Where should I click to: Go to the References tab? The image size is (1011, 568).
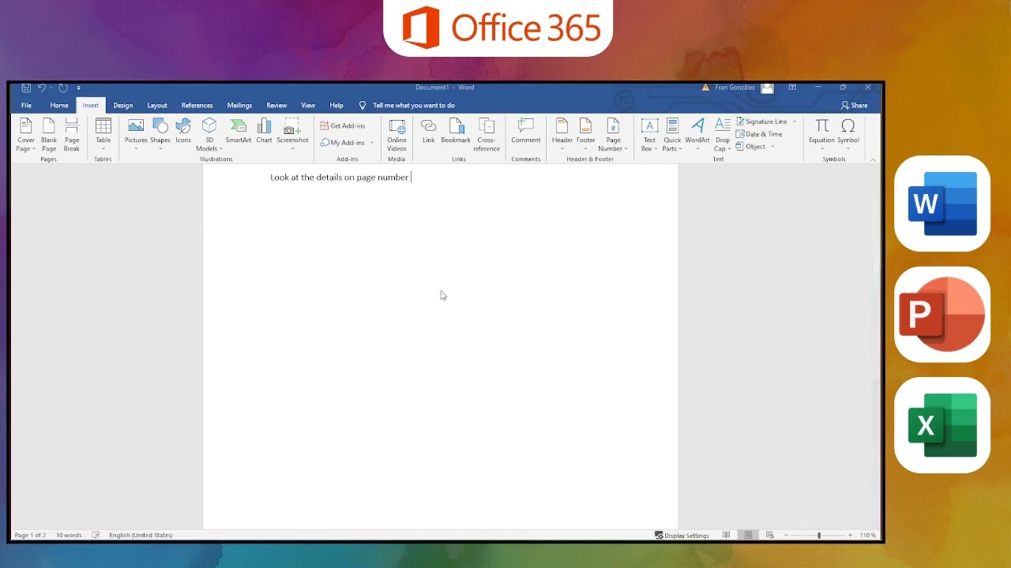tap(197, 105)
